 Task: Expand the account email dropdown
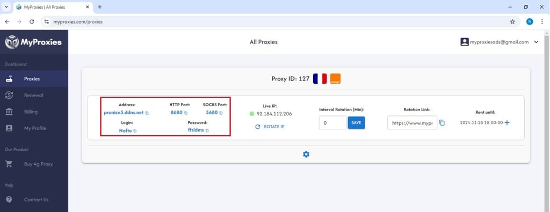point(536,42)
